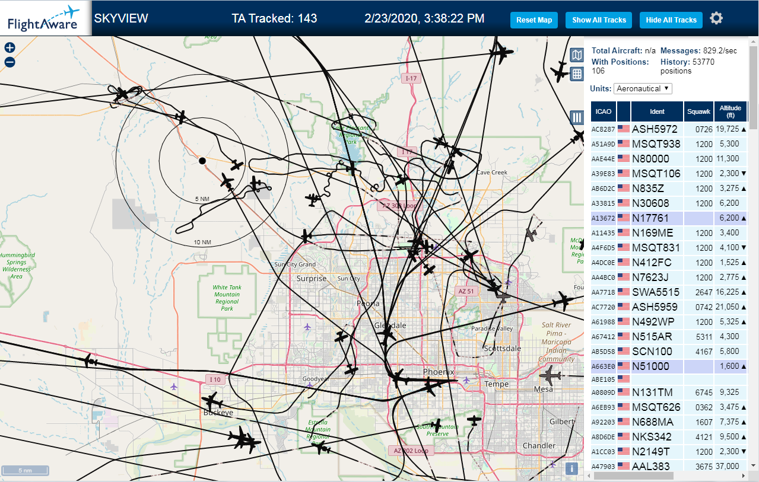Screen dimensions: 759x482
Task: Sort the table by Ident column
Action: click(658, 111)
